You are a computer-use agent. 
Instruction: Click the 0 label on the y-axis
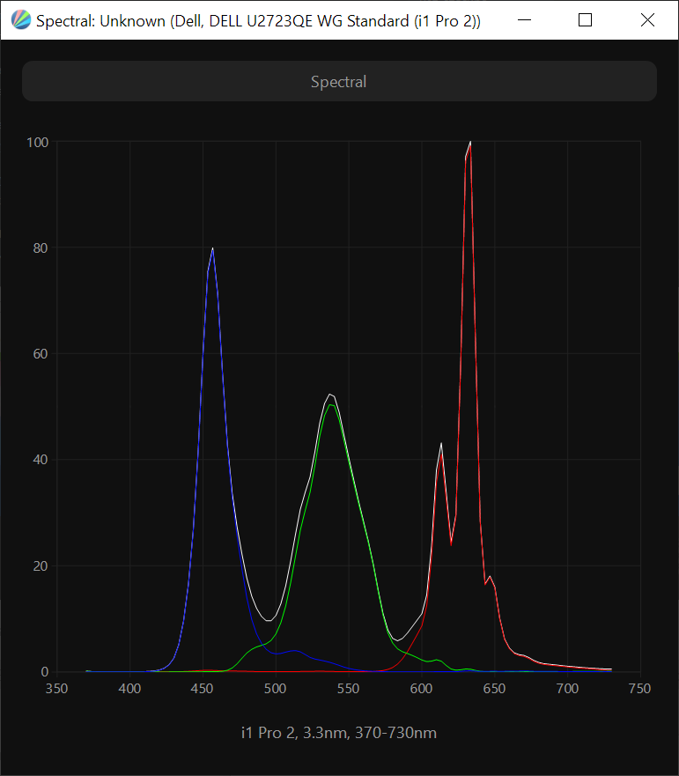(44, 672)
